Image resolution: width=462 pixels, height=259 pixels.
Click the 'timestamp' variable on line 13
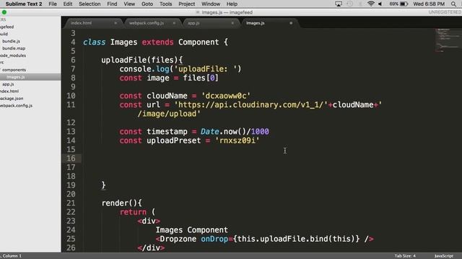pos(167,132)
